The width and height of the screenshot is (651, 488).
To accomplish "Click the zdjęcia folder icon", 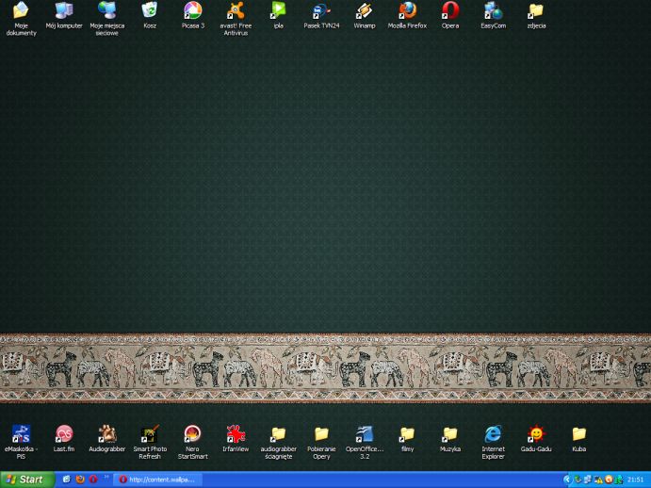I will click(536, 11).
